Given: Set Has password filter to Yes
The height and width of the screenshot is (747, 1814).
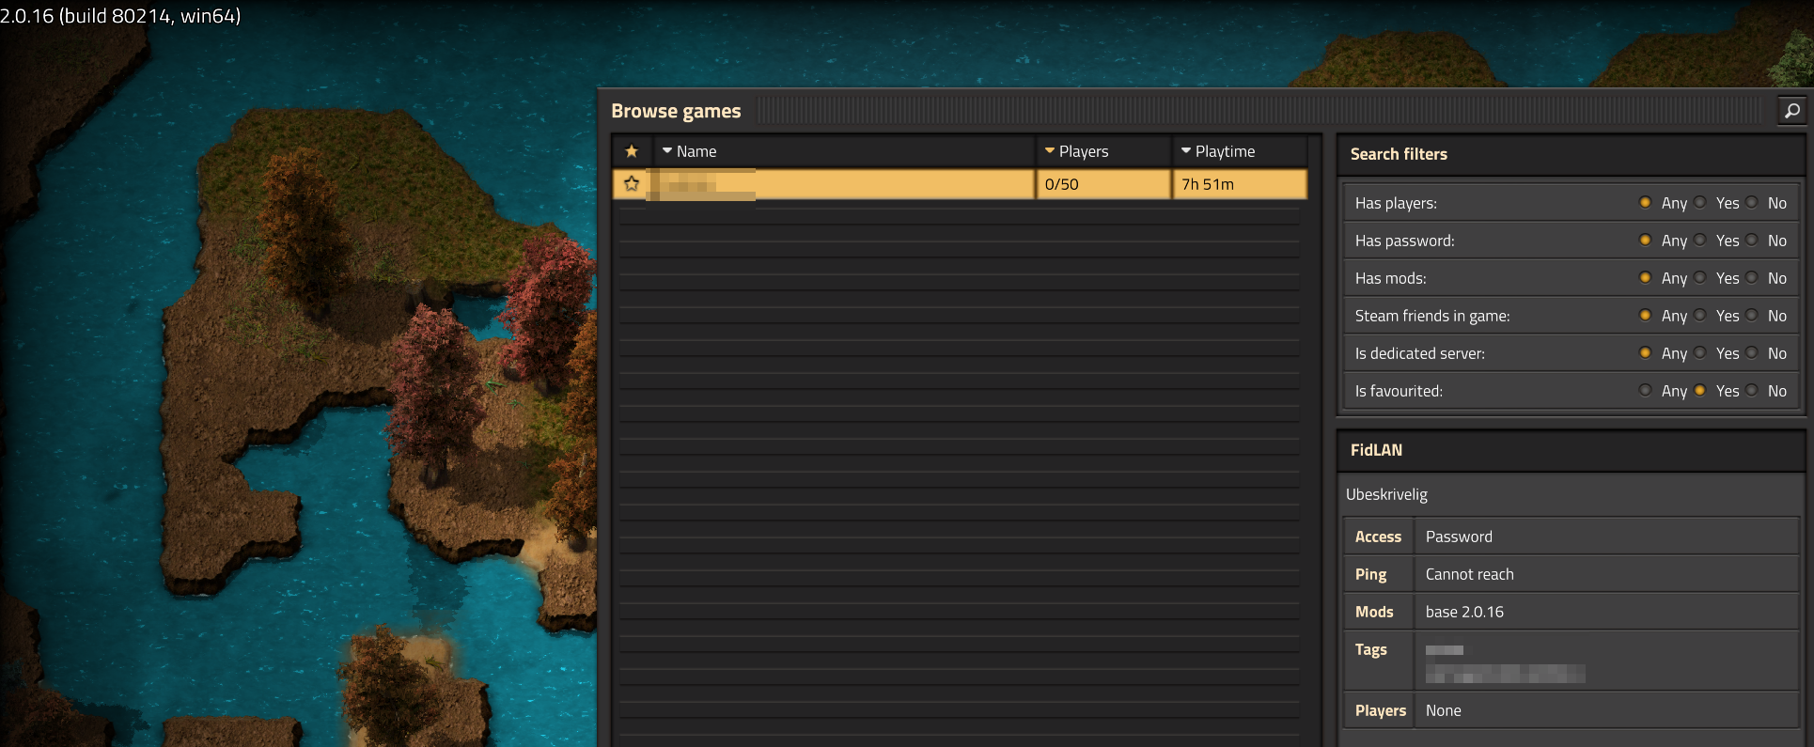Looking at the screenshot, I should [x=1700, y=241].
